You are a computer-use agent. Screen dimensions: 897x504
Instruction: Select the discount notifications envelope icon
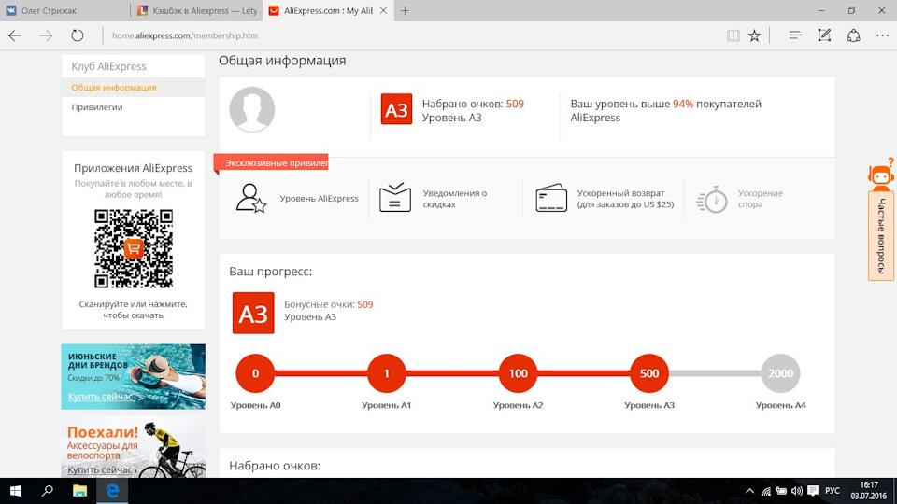click(394, 198)
